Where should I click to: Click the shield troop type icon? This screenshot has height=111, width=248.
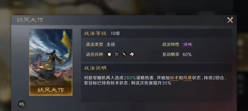(x=109, y=54)
